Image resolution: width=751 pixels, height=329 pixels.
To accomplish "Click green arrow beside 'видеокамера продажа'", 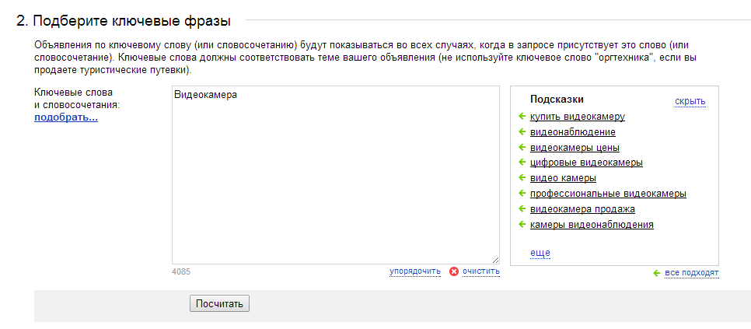I will 522,208.
